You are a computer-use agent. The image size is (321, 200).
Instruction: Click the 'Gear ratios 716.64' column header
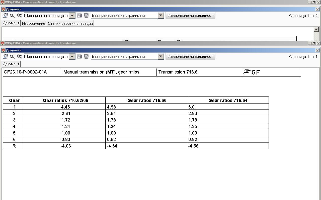point(228,100)
